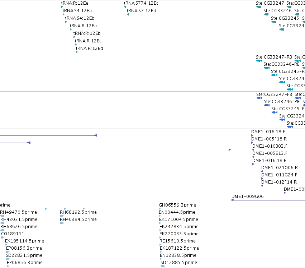Select the tRNA:R:12Ee gene label
Viewport: 305px width, 268px height.
point(75,3)
